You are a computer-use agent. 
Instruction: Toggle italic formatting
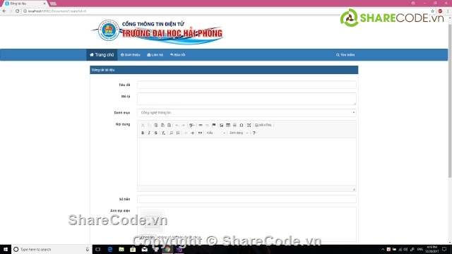coord(149,133)
